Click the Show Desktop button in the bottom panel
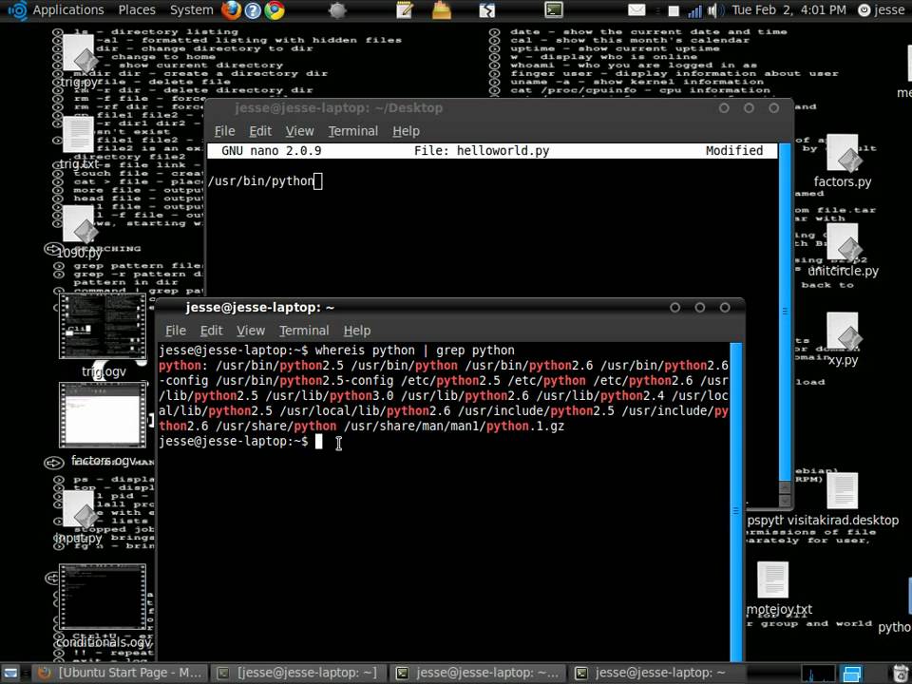The width and height of the screenshot is (912, 684). (10, 673)
